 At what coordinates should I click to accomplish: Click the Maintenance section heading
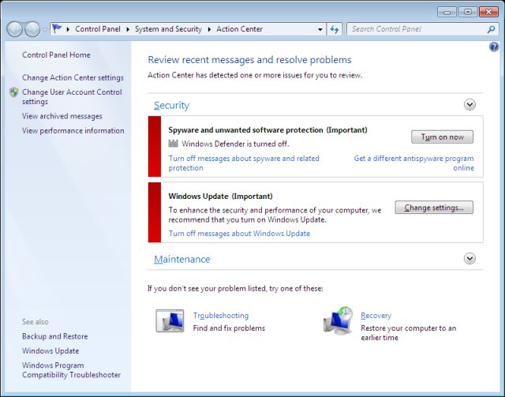point(181,259)
